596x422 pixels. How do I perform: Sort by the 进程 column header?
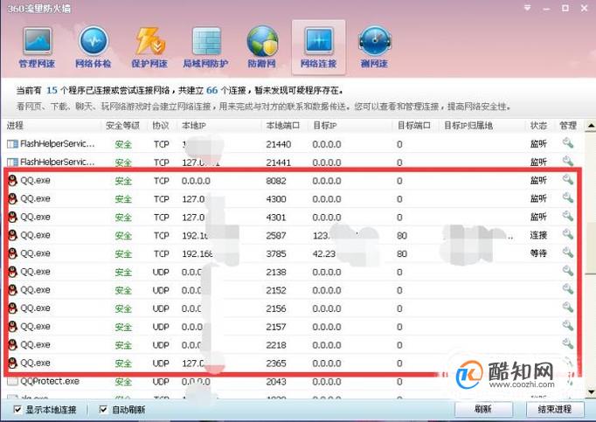tap(15, 126)
